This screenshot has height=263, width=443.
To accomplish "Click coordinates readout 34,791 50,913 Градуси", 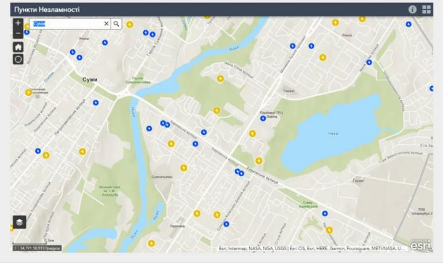I will pyautogui.click(x=40, y=248).
